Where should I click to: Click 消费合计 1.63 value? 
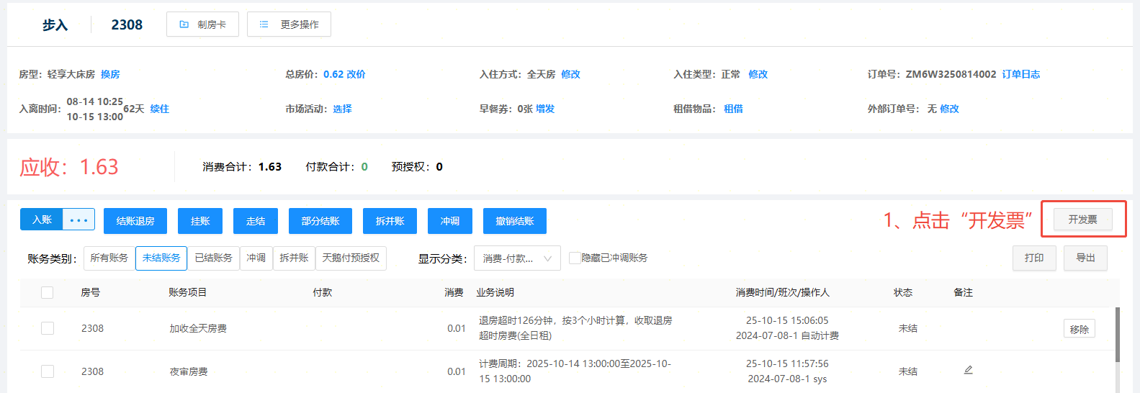point(270,167)
